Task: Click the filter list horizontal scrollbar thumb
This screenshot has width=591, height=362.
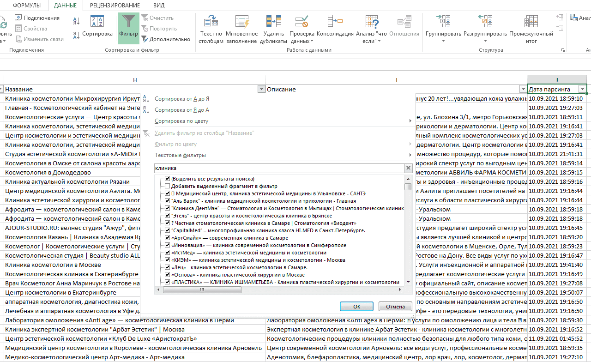Action: [201, 290]
